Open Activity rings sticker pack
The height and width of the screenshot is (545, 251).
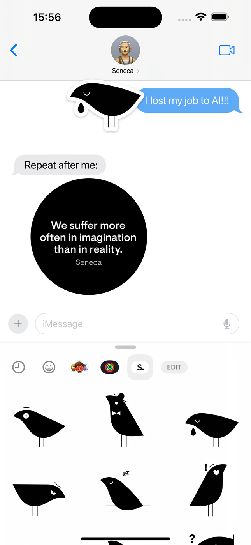click(110, 367)
